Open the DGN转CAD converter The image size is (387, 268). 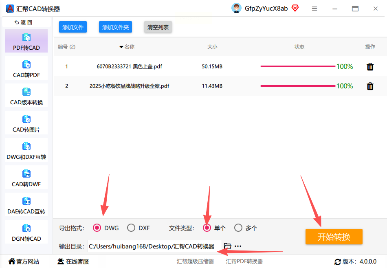tap(26, 232)
